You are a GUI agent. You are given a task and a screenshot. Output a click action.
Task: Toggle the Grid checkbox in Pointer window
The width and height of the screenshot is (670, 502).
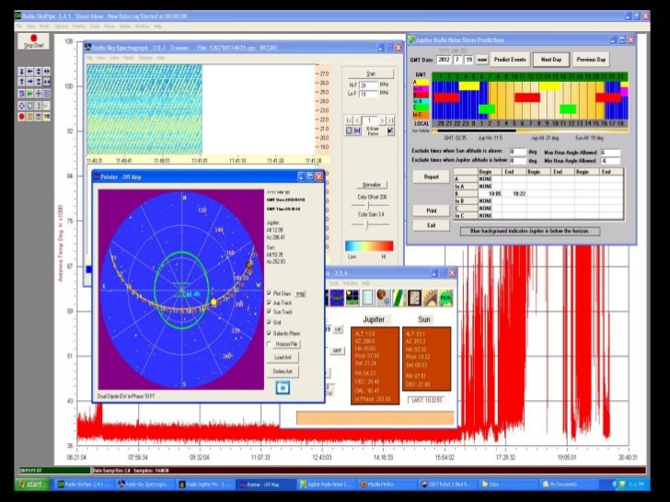click(x=269, y=323)
